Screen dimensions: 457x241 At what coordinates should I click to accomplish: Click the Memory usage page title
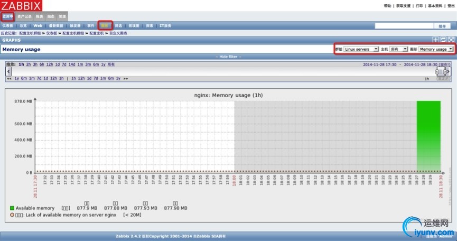[x=21, y=49]
